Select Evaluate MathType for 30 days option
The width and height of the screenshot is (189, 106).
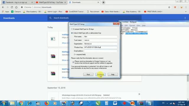[72, 29]
